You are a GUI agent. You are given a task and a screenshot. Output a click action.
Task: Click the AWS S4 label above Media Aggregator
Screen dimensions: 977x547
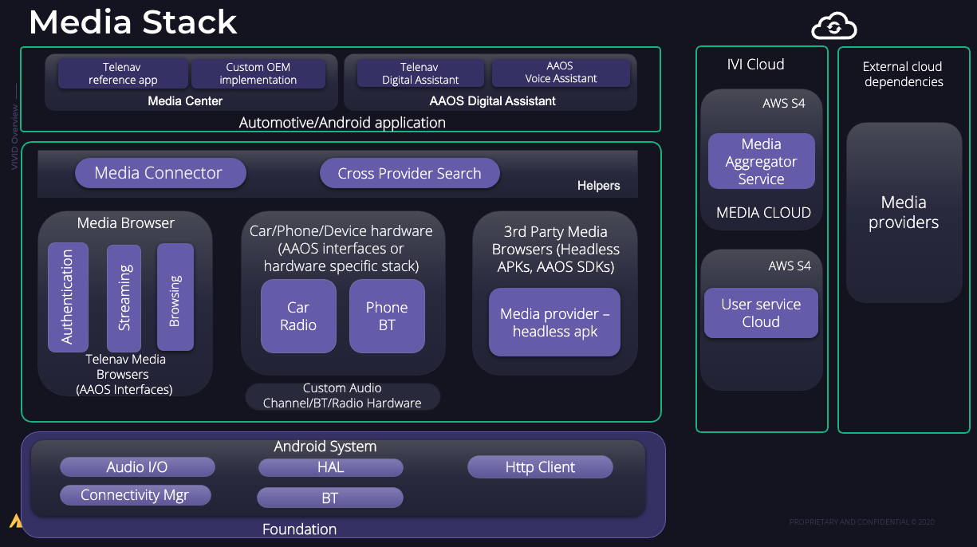pos(784,104)
